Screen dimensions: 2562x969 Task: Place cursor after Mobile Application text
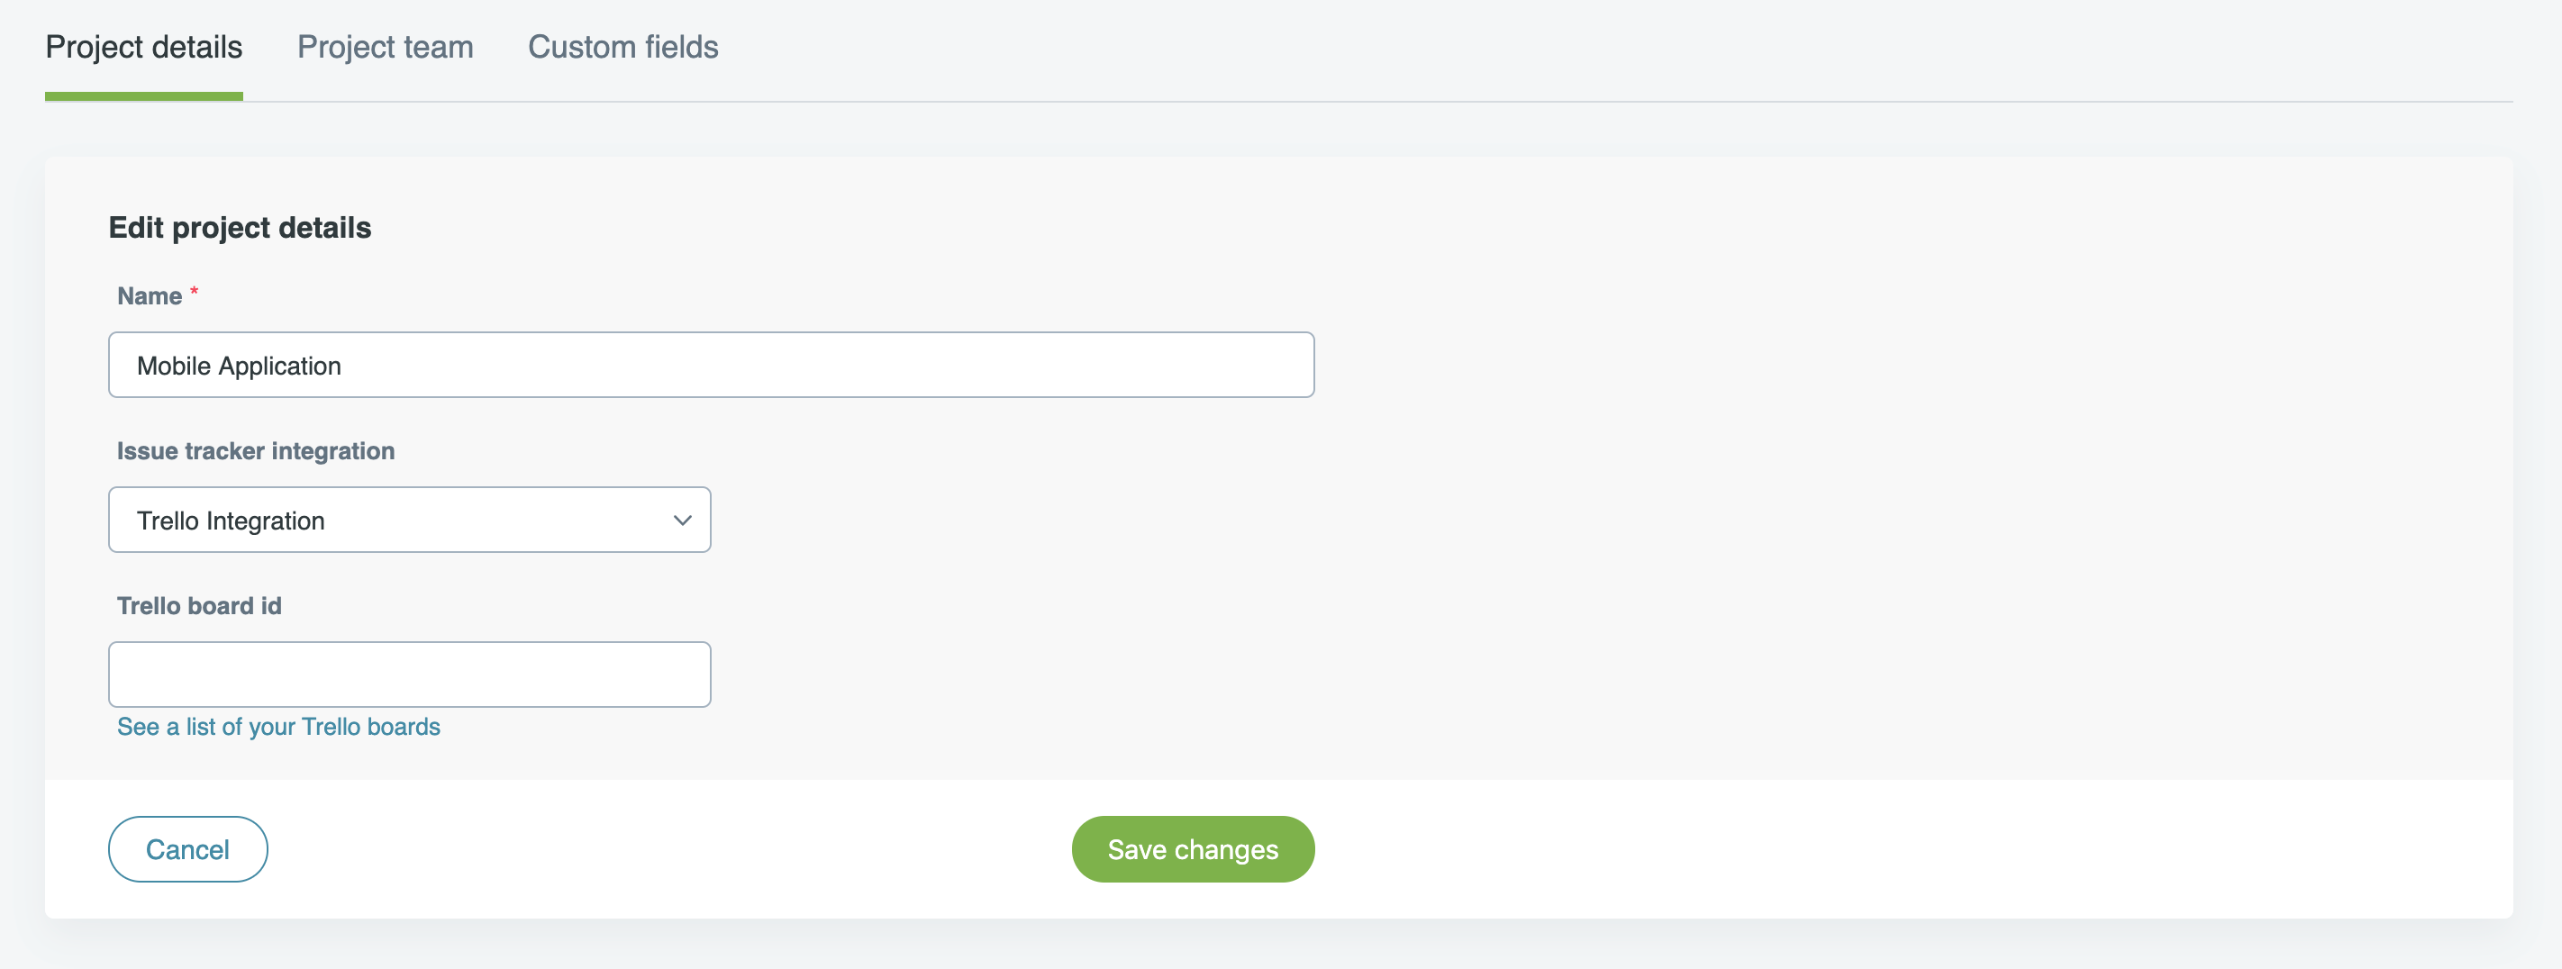coord(343,366)
